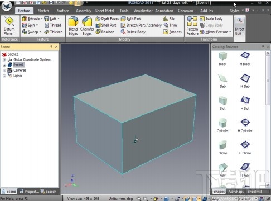Switch to the Search panel tab
The image size is (271, 201).
click(49, 192)
